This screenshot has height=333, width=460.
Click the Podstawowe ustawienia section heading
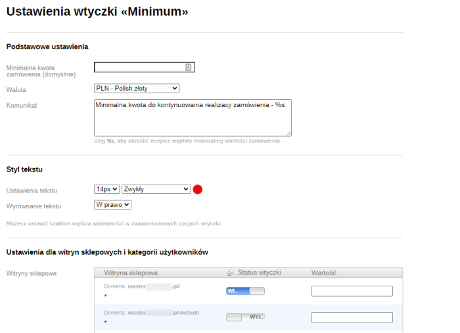click(x=47, y=47)
